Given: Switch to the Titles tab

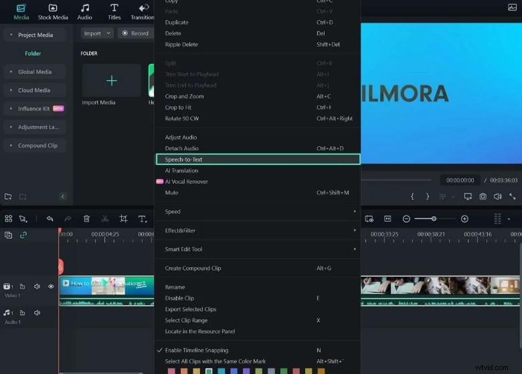Looking at the screenshot, I should [x=114, y=11].
